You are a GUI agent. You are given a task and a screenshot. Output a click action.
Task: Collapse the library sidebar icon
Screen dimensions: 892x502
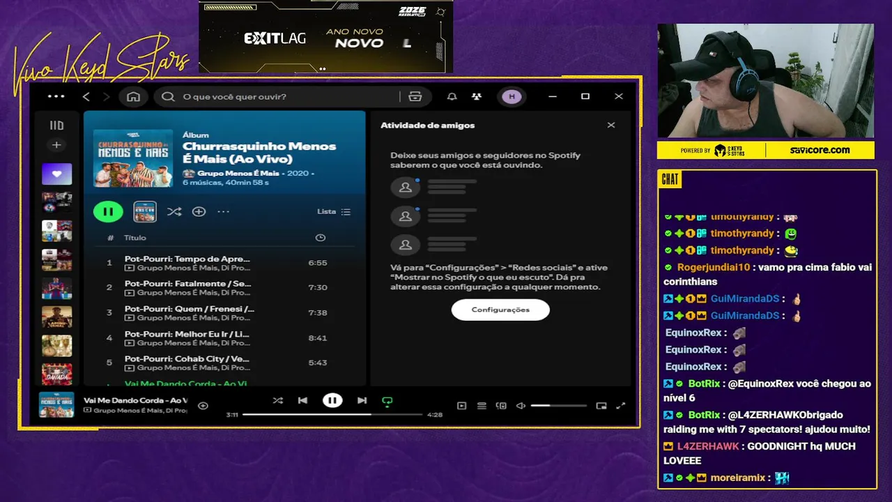(x=56, y=125)
